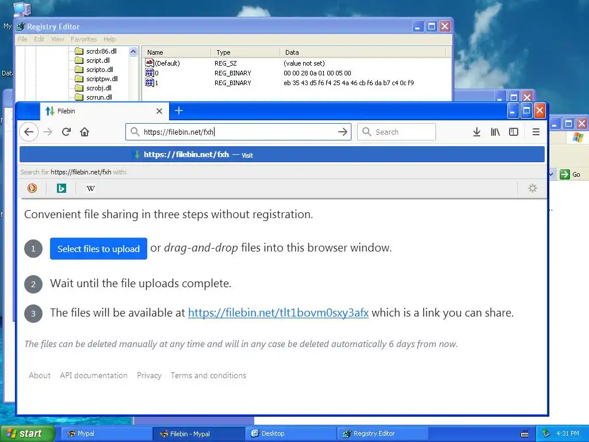This screenshot has width=589, height=442.
Task: Open the Privacy footer link
Action: coord(149,375)
